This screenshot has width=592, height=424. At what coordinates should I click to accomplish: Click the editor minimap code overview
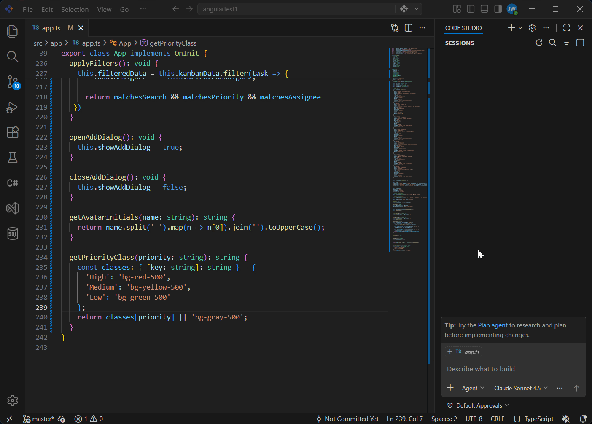pyautogui.click(x=408, y=150)
